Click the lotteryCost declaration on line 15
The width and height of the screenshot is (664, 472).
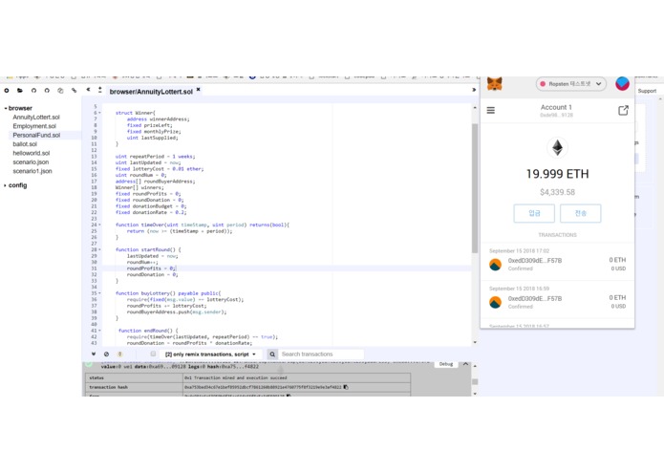[160, 169]
